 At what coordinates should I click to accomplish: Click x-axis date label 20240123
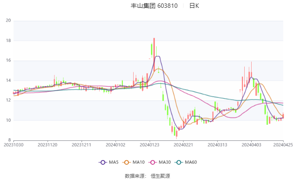(x=150, y=145)
